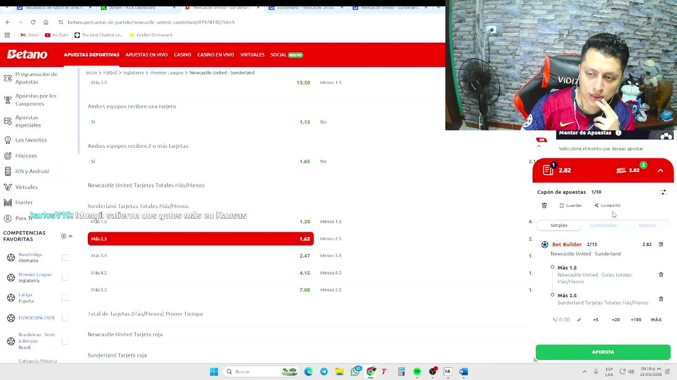Image resolution: width=677 pixels, height=380 pixels.
Task: Deselect Más 2.5 at 1.62
Action: pyautogui.click(x=200, y=239)
